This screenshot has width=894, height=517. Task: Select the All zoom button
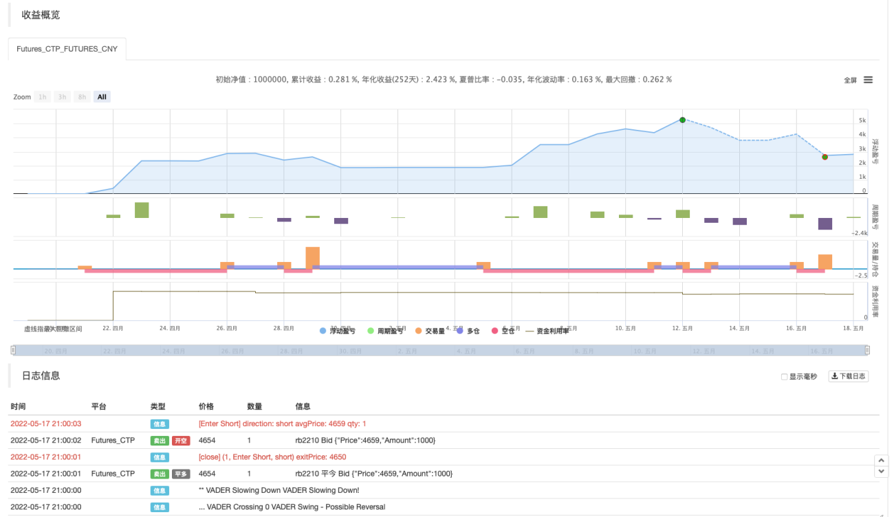102,97
